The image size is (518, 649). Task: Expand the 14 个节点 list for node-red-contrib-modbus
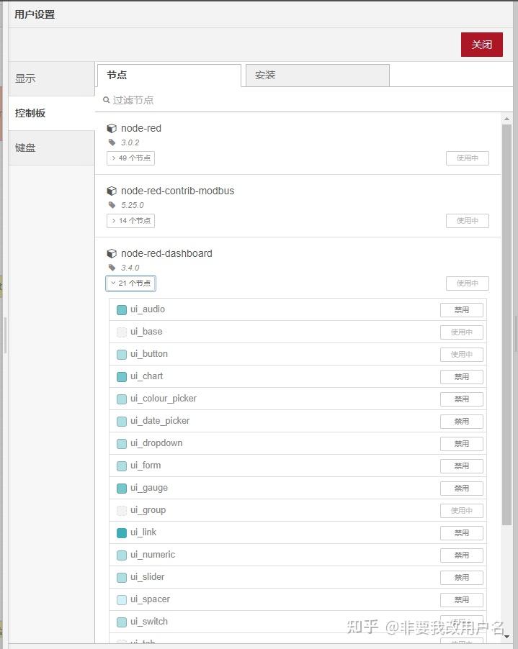pos(130,221)
